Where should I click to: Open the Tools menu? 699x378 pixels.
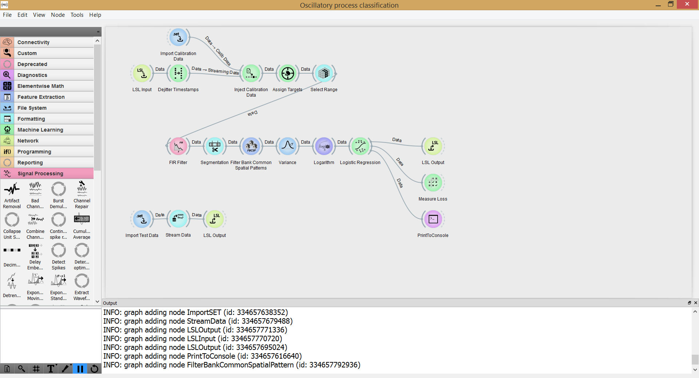click(77, 15)
